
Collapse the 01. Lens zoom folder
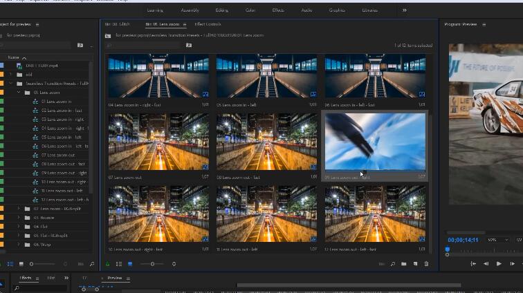click(x=19, y=92)
